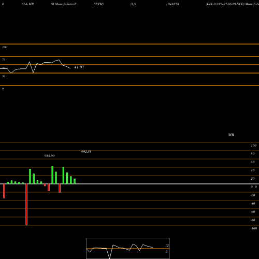259x259 pixels.
Task: Click the 60 label on the MR axis
Action: tap(253, 162)
